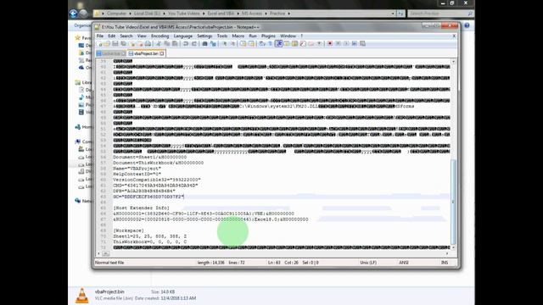Click the ANSI encoding status entry
This screenshot has height=305, width=543.
pyautogui.click(x=404, y=263)
